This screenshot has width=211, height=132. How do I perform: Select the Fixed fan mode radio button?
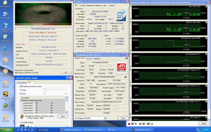tap(21, 90)
